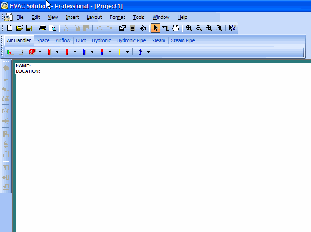Activate the What's This help pointer
The image size is (311, 232).
tap(232, 28)
